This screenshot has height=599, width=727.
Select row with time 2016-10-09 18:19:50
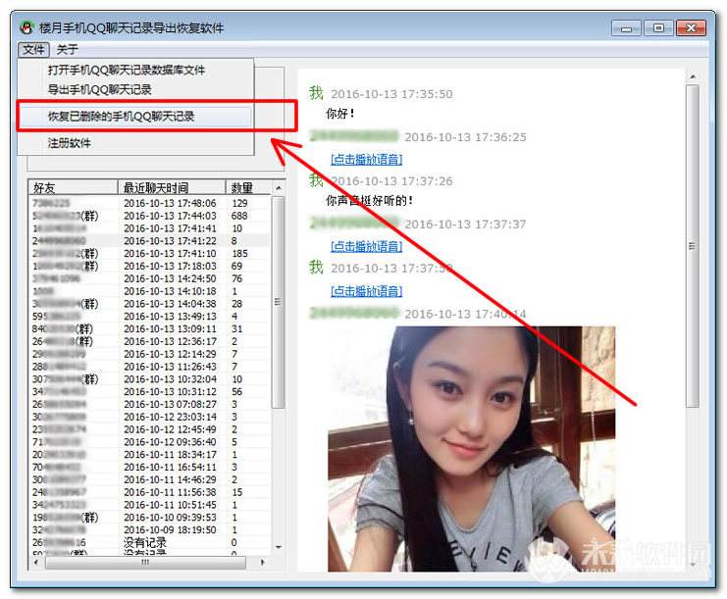(149, 529)
